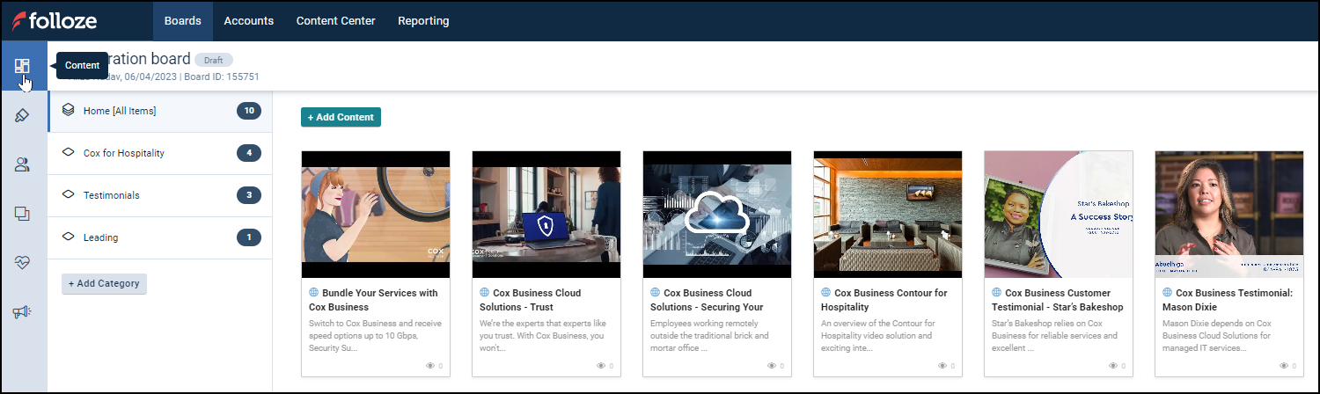The width and height of the screenshot is (1320, 394).
Task: Click the count badge 4 on Cox for Hospitality
Action: (x=249, y=153)
